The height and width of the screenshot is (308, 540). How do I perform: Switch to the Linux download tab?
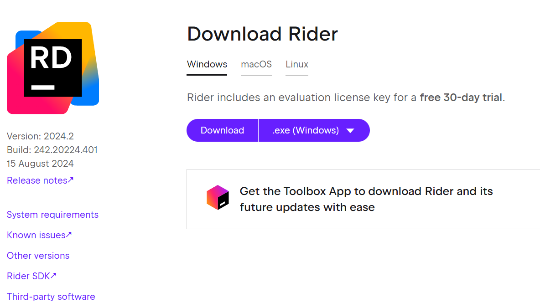click(297, 64)
